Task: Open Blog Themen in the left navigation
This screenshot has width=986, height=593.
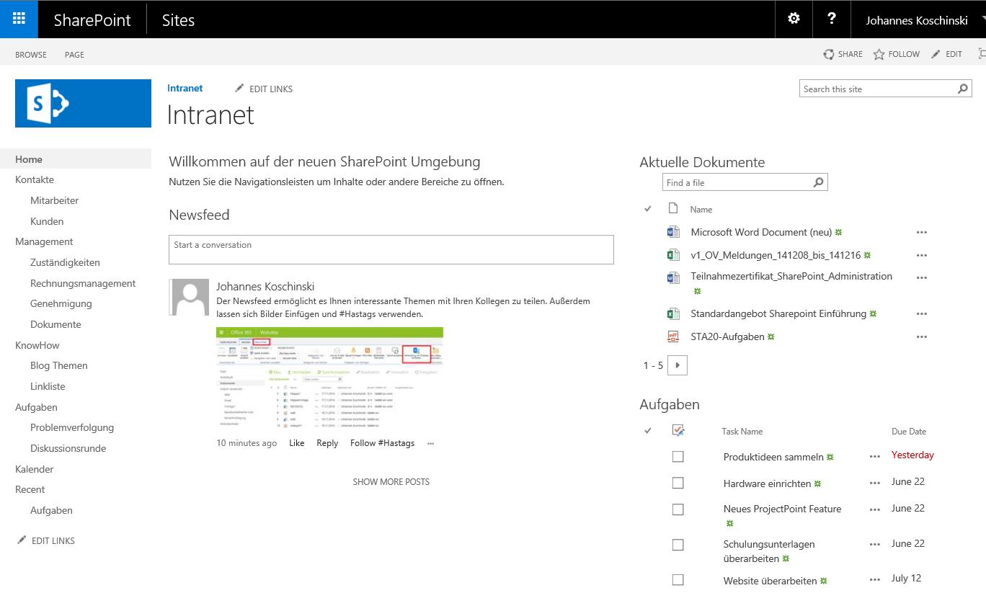Action: pyautogui.click(x=59, y=365)
